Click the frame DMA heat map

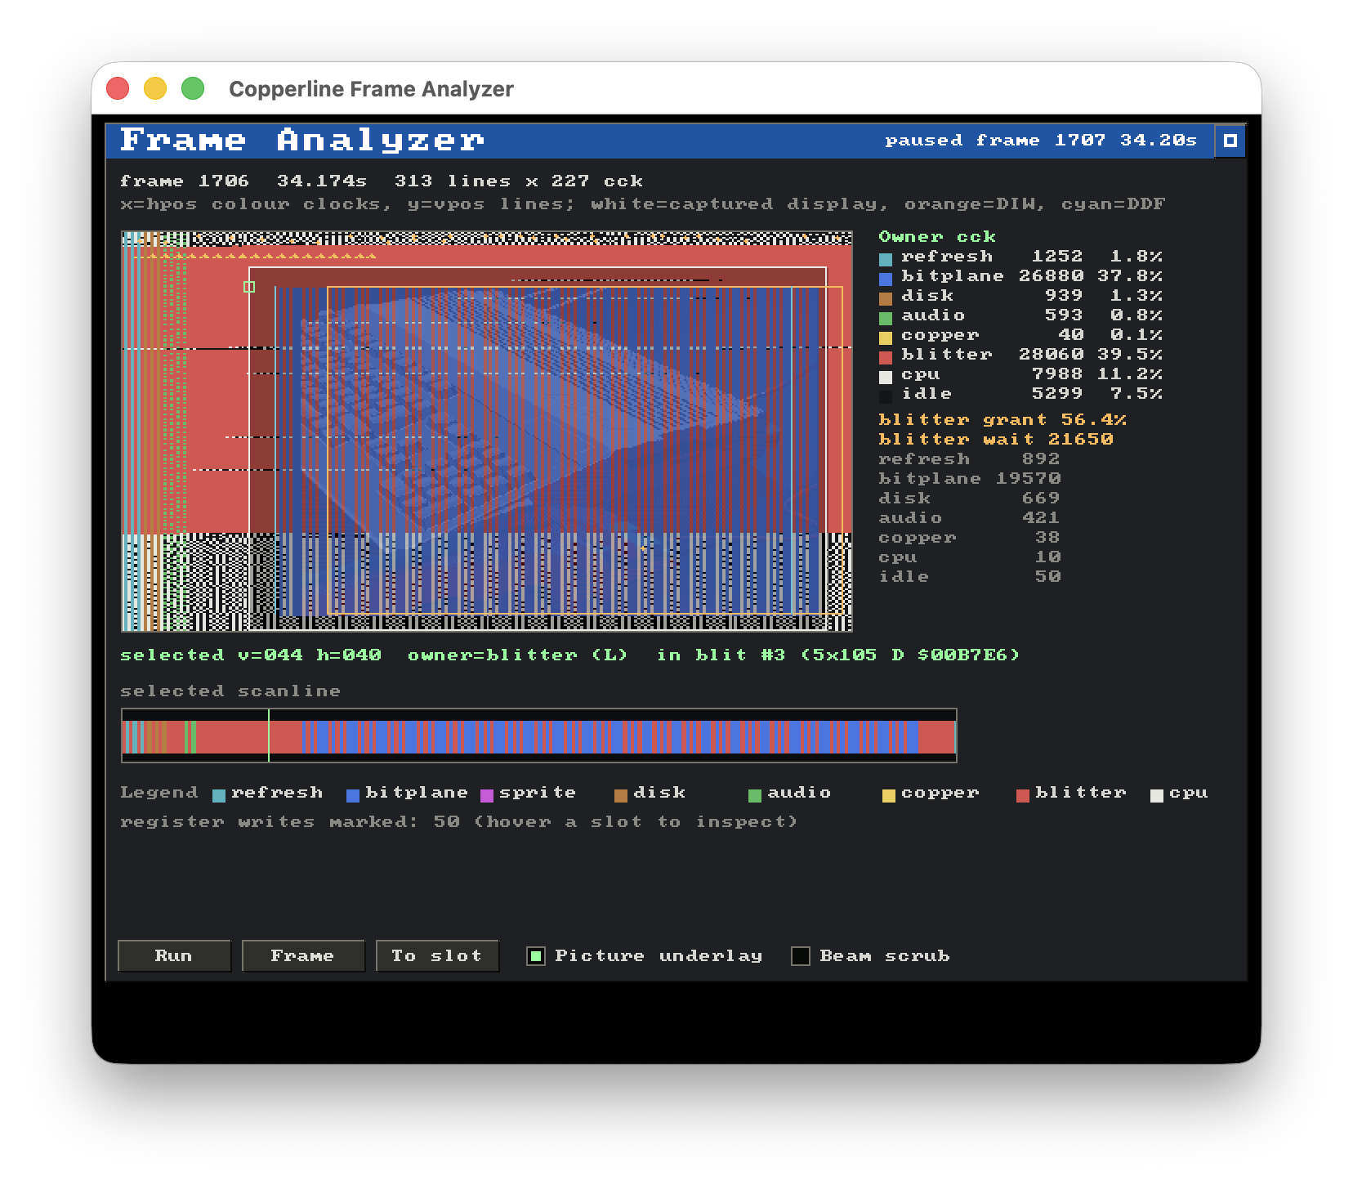pyautogui.click(x=487, y=432)
